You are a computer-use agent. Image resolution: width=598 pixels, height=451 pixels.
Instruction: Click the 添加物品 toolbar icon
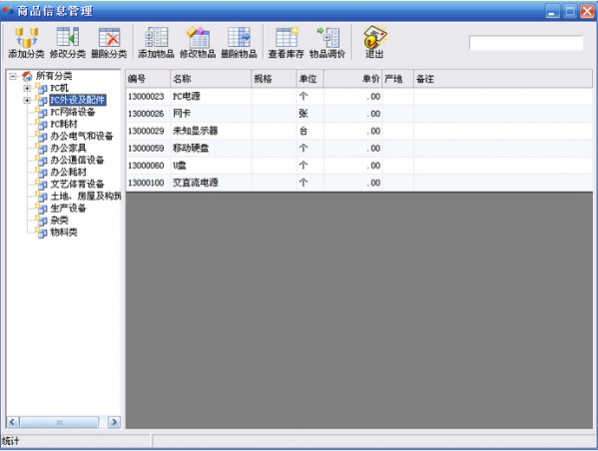pyautogui.click(x=156, y=43)
